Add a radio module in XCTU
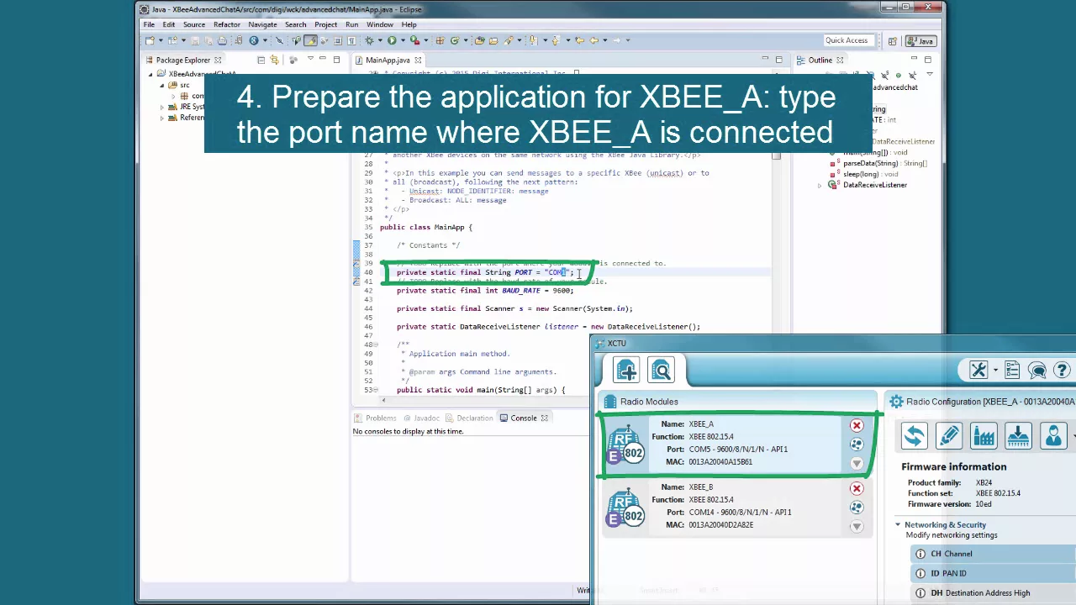The height and width of the screenshot is (605, 1076). pos(626,370)
